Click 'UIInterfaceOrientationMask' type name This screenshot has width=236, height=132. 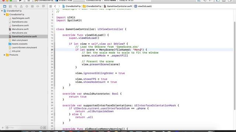click(155, 106)
